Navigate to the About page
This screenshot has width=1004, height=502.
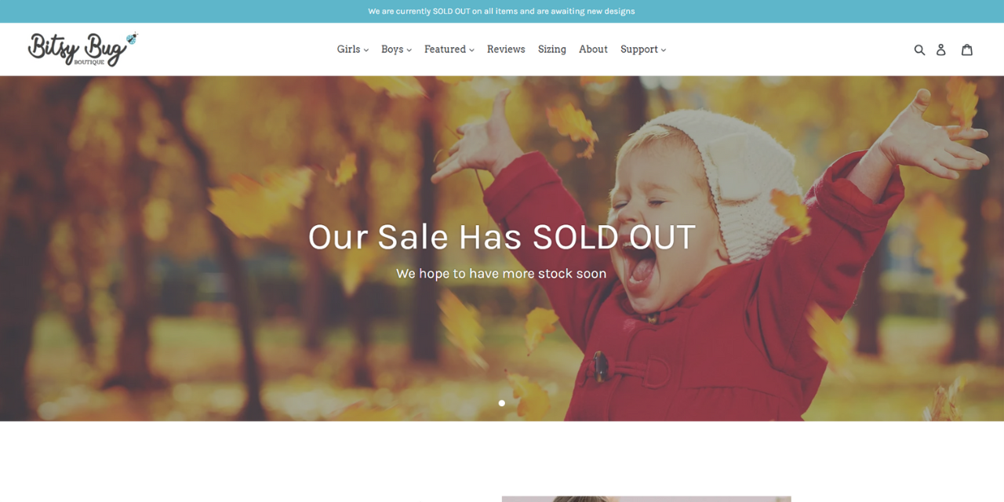coord(593,49)
